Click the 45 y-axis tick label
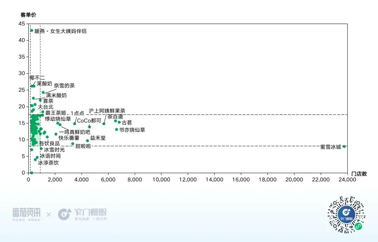 tap(22, 23)
